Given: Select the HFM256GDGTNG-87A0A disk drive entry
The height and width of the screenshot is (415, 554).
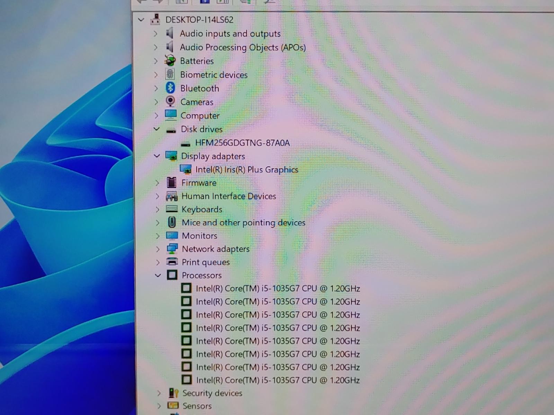Looking at the screenshot, I should click(x=242, y=142).
